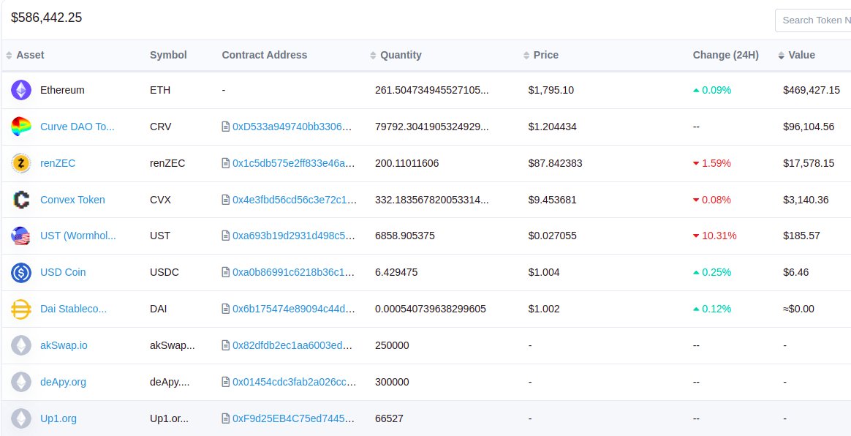Open CRV contract address 0xD533a949740bb3306

tap(292, 127)
